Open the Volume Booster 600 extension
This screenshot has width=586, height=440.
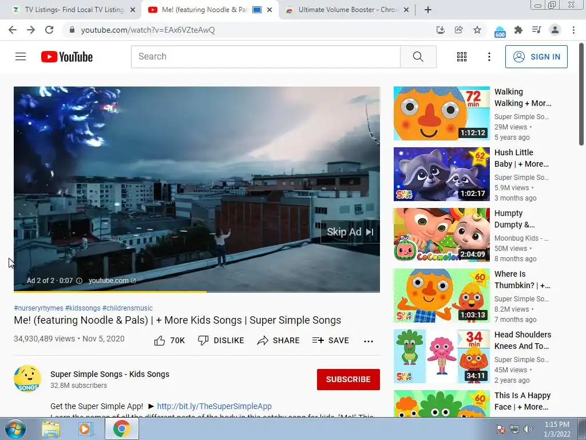click(x=500, y=32)
